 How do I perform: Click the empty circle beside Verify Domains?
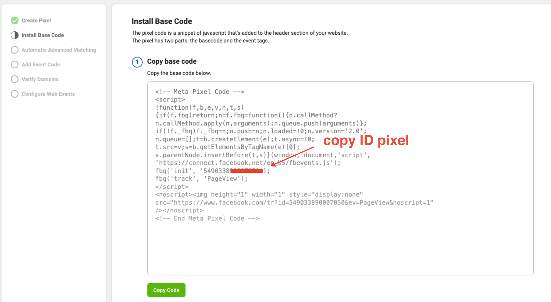[x=15, y=79]
